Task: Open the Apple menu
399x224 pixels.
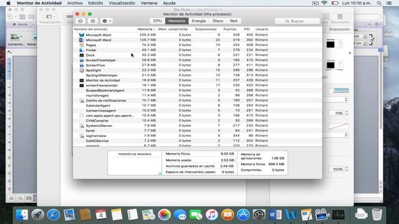Action: click(8, 3)
